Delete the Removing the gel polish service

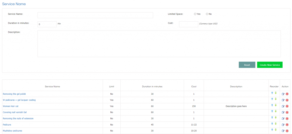point(287,94)
